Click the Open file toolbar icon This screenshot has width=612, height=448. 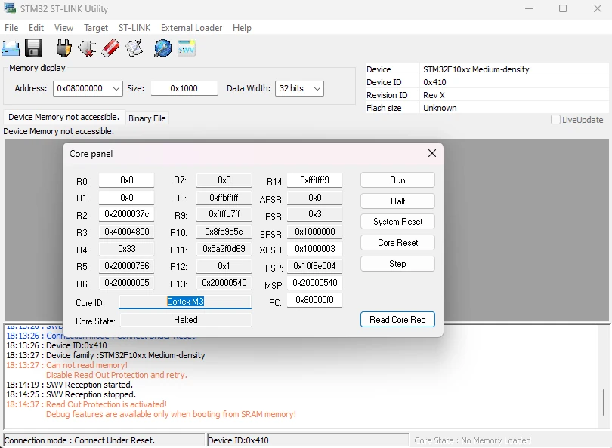(x=11, y=49)
